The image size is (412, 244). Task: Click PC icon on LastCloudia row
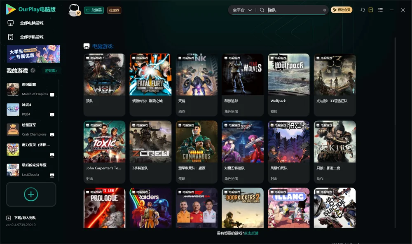click(52, 176)
